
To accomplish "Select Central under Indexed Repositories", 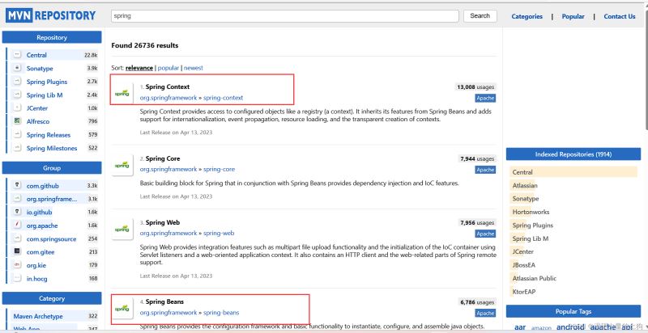I will 573,172.
